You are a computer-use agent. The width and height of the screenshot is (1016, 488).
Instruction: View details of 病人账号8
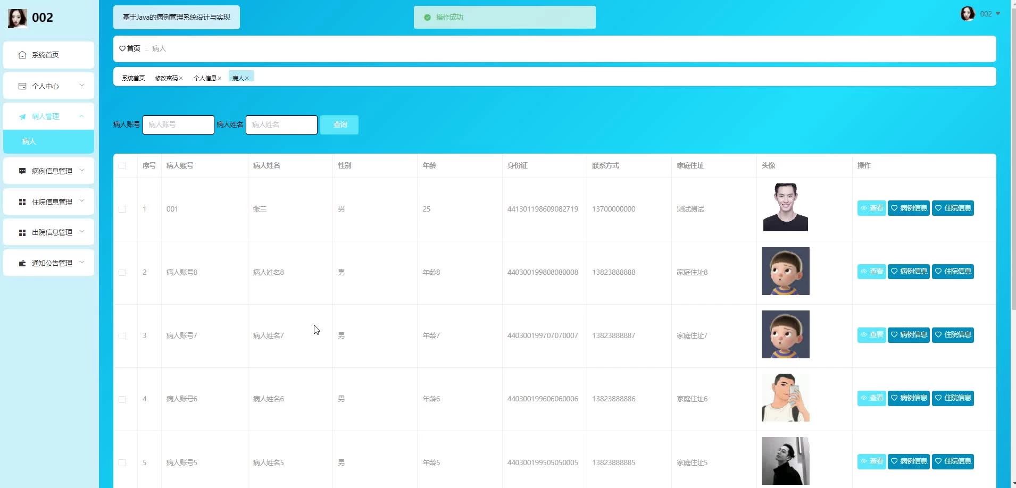click(871, 272)
